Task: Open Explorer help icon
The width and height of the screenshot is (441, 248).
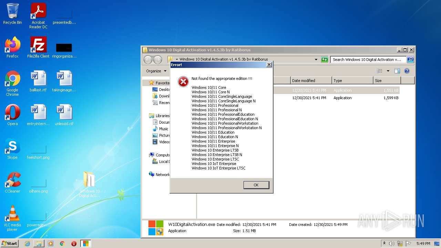Action: coord(407,71)
